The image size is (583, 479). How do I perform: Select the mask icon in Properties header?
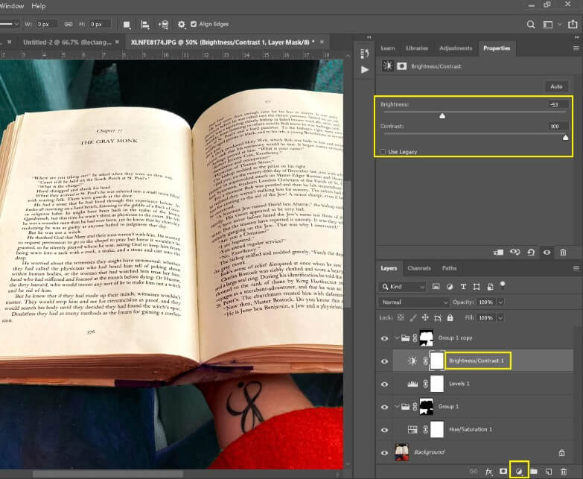point(401,66)
